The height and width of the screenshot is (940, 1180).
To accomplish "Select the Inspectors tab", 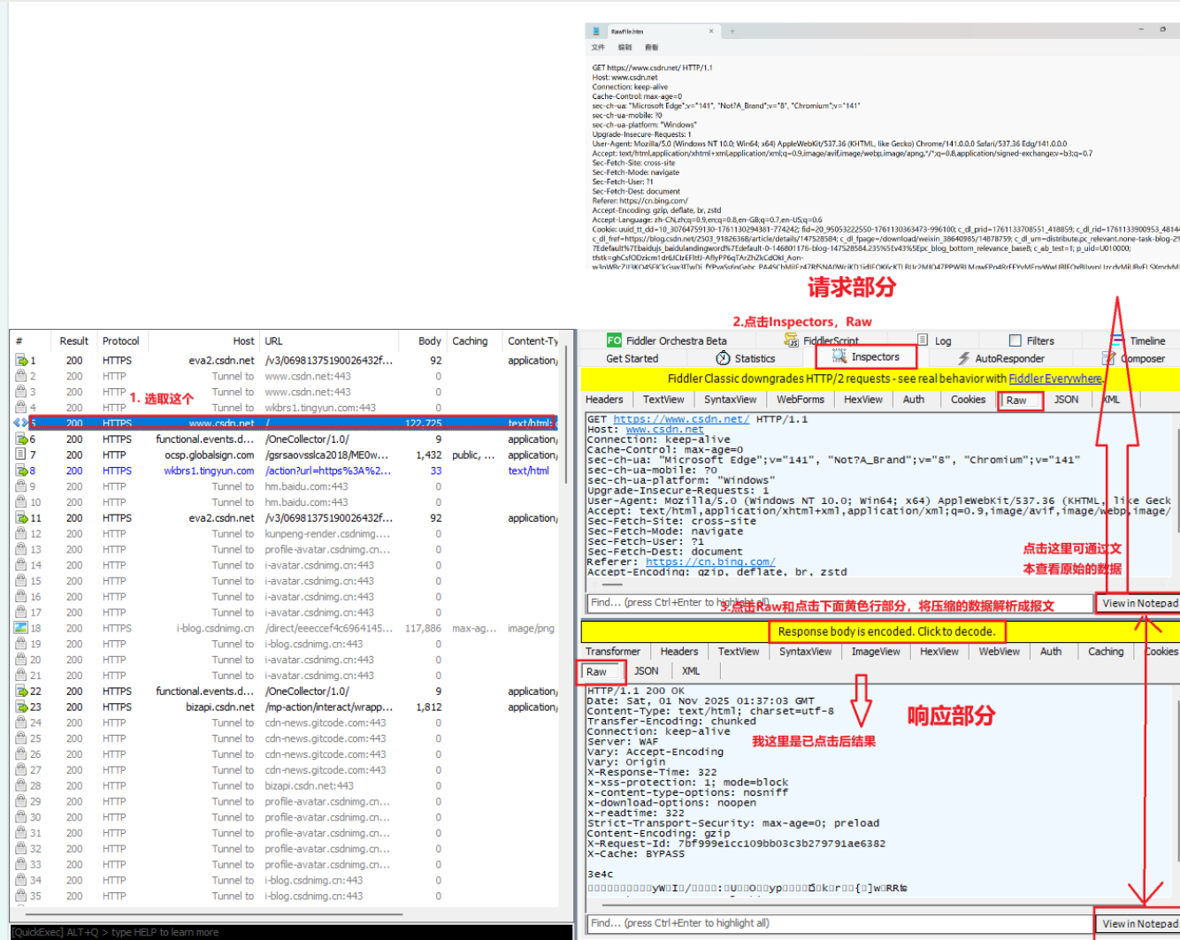I will pyautogui.click(x=866, y=357).
